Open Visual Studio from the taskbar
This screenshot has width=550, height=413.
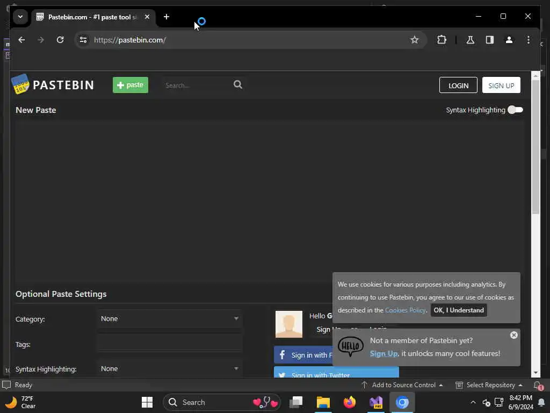pyautogui.click(x=376, y=402)
